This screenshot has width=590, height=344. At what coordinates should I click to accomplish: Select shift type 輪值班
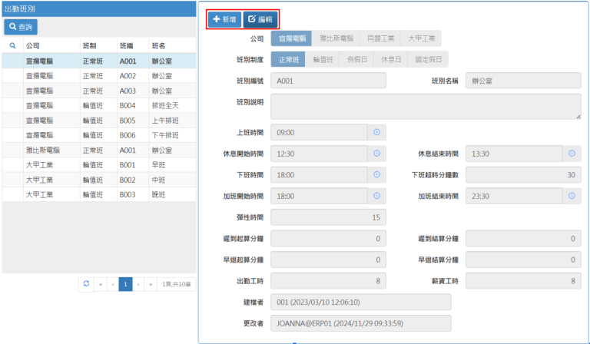pos(323,59)
